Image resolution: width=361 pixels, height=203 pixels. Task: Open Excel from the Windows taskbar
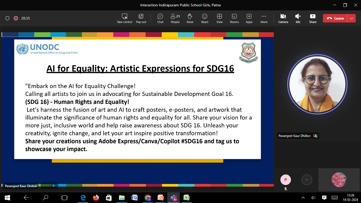[187, 197]
